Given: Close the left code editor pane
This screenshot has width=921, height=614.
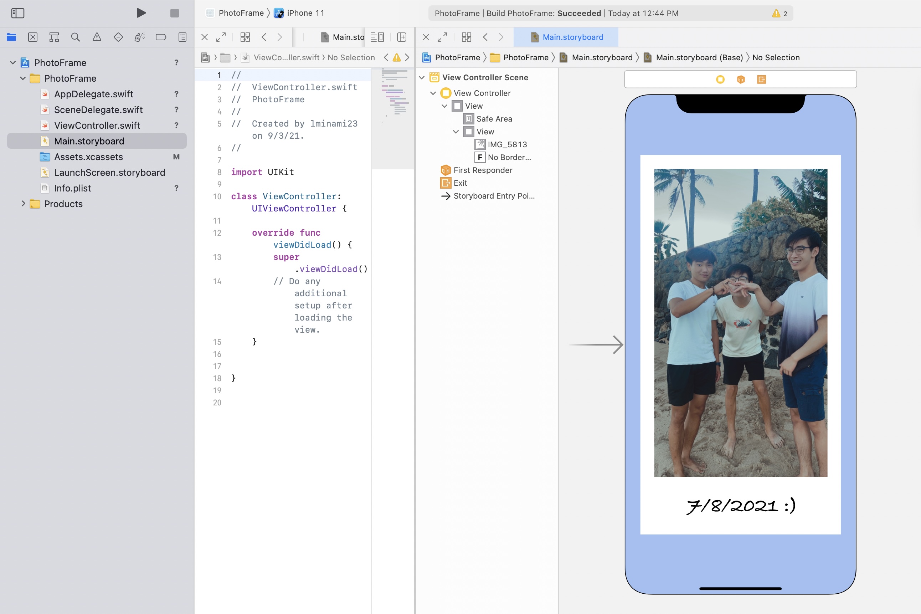Looking at the screenshot, I should coord(204,37).
